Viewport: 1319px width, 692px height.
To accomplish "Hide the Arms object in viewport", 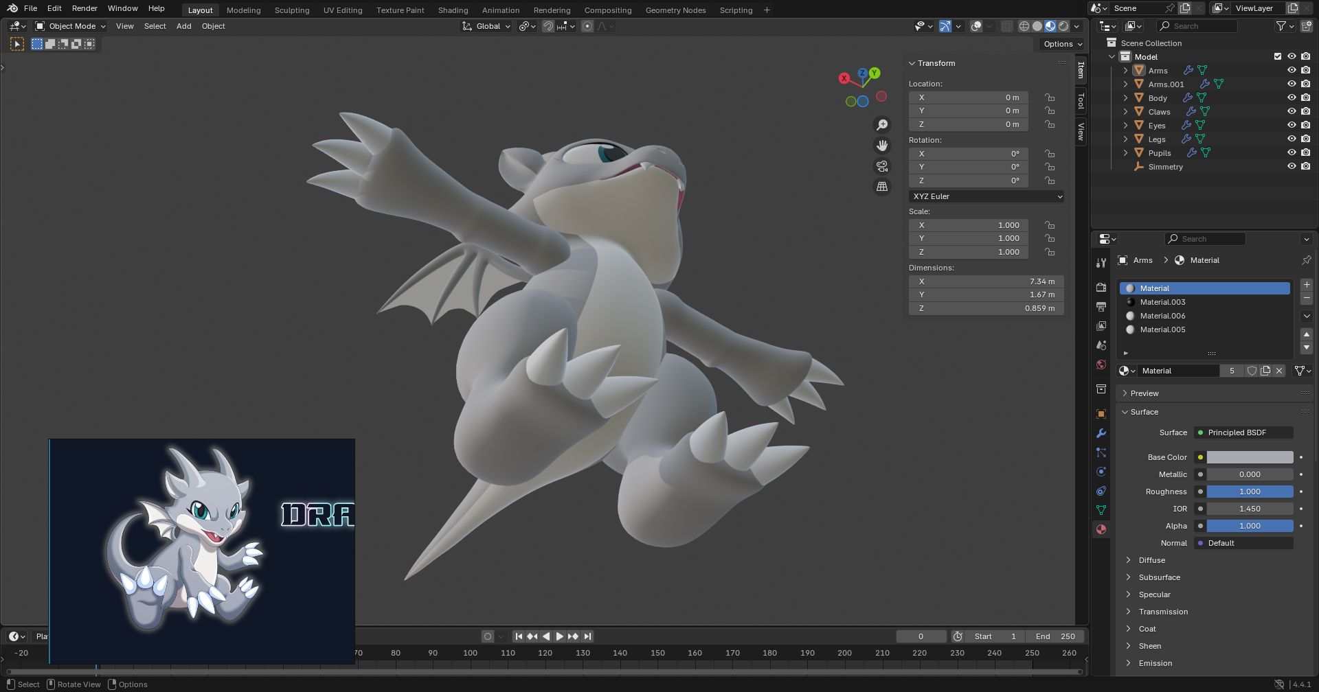I will (x=1292, y=71).
